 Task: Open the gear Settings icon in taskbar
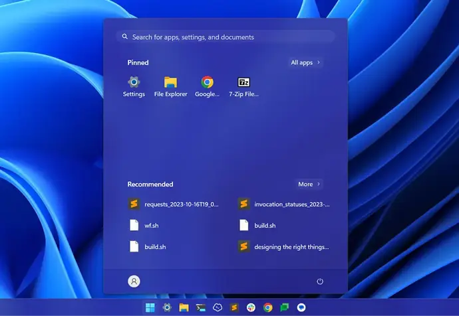coord(167,307)
